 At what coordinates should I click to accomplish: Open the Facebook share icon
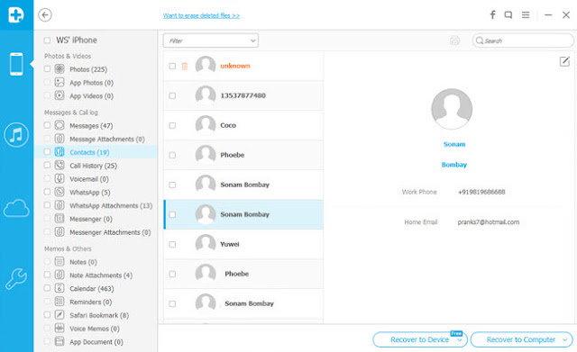492,14
